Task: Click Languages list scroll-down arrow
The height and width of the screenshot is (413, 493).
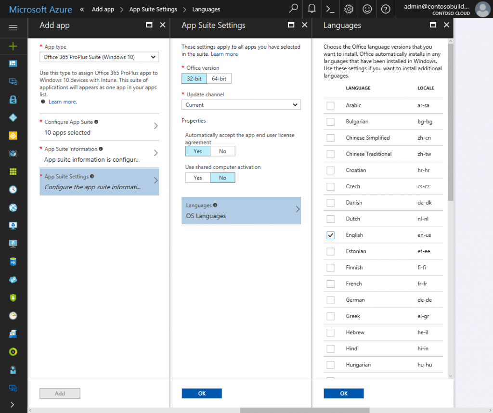Action: 451,376
